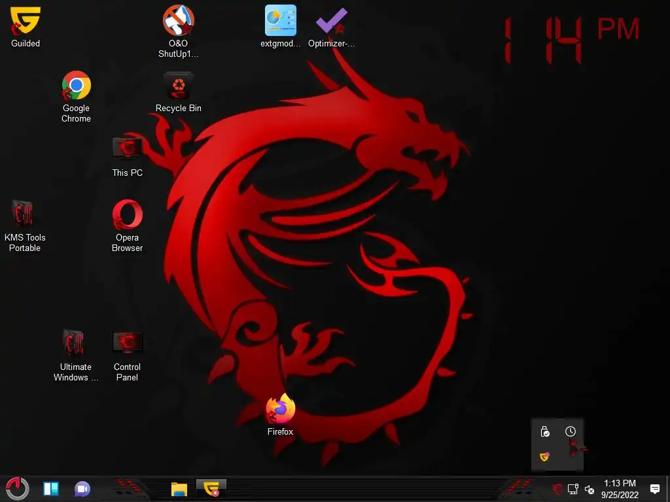The image size is (670, 502).
Task: Select the This PC desktop icon
Action: click(x=128, y=157)
